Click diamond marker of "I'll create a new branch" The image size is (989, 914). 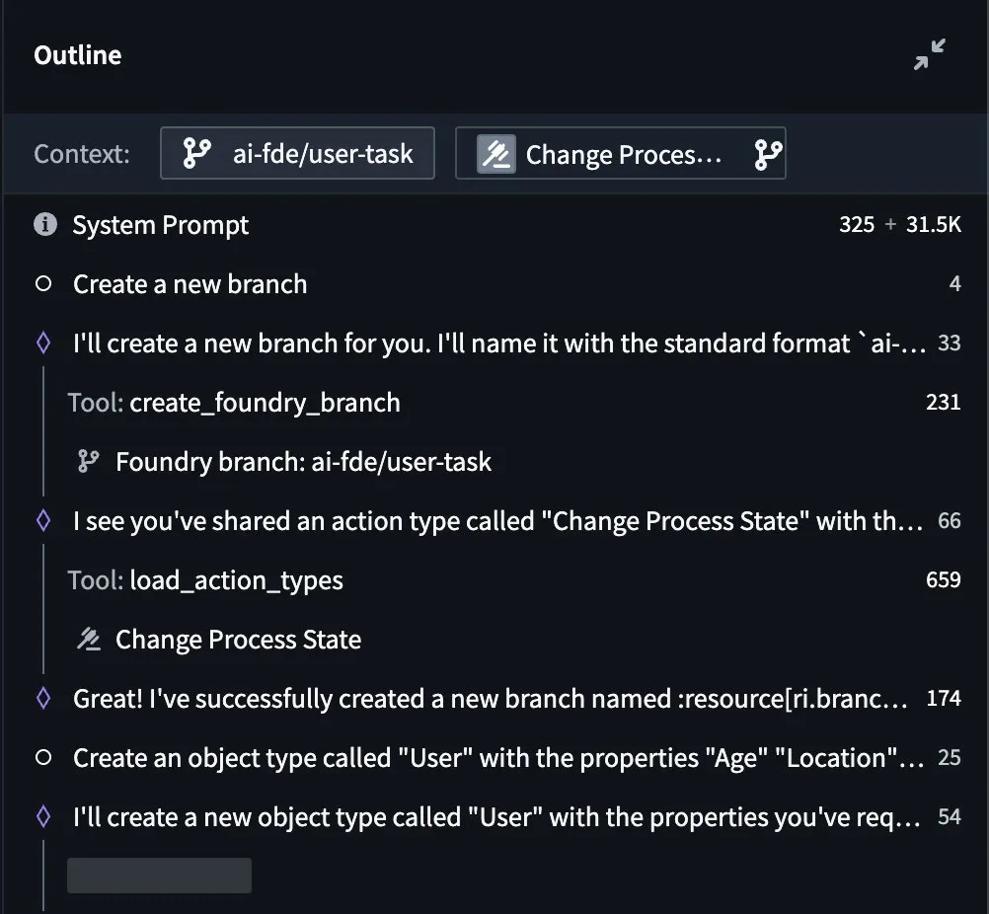pos(43,343)
